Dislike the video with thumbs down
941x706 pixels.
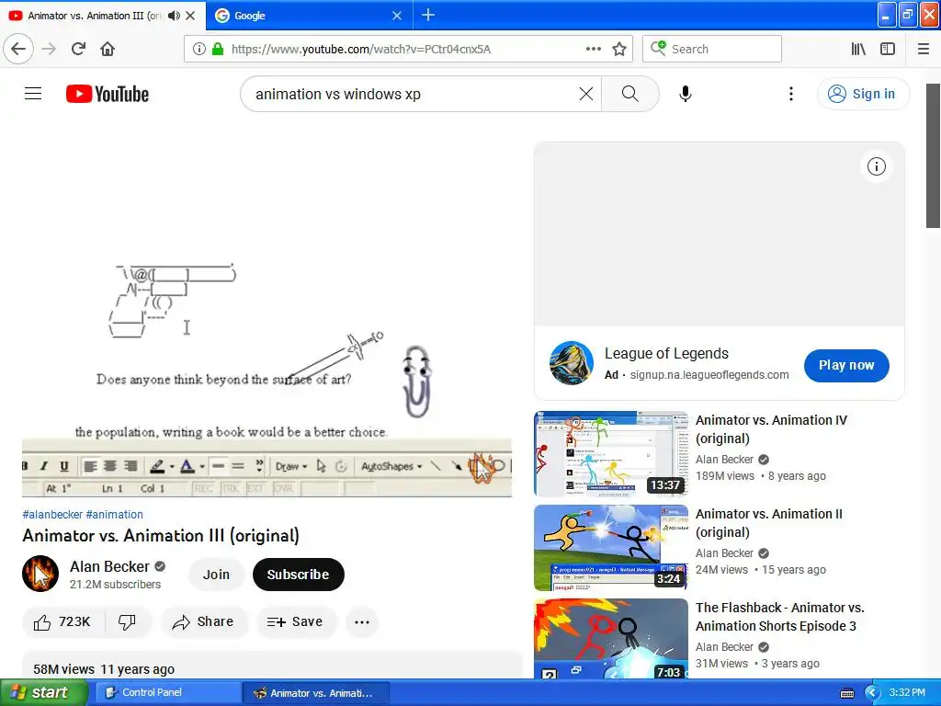tap(127, 622)
